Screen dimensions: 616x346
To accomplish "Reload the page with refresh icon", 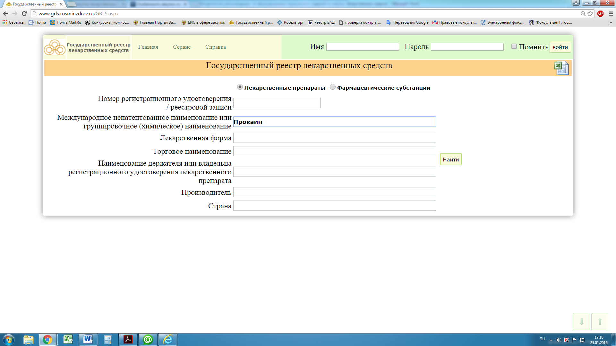I will click(x=24, y=13).
